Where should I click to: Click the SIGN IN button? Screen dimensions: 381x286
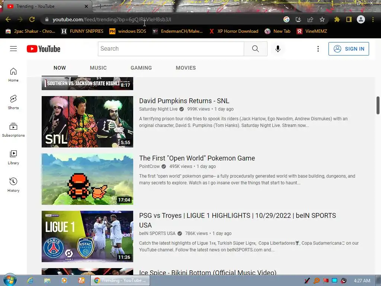(x=349, y=49)
